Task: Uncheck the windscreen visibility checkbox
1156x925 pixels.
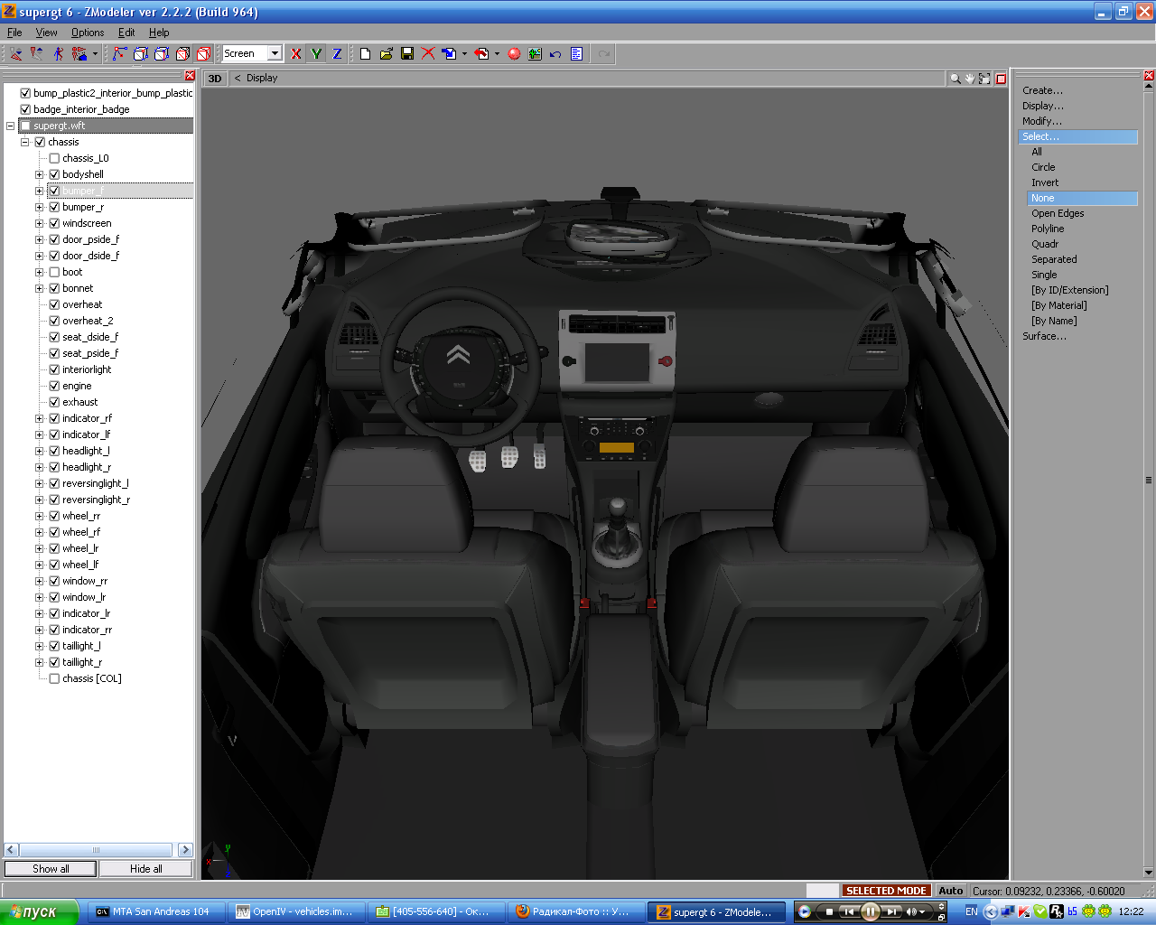Action: 54,223
